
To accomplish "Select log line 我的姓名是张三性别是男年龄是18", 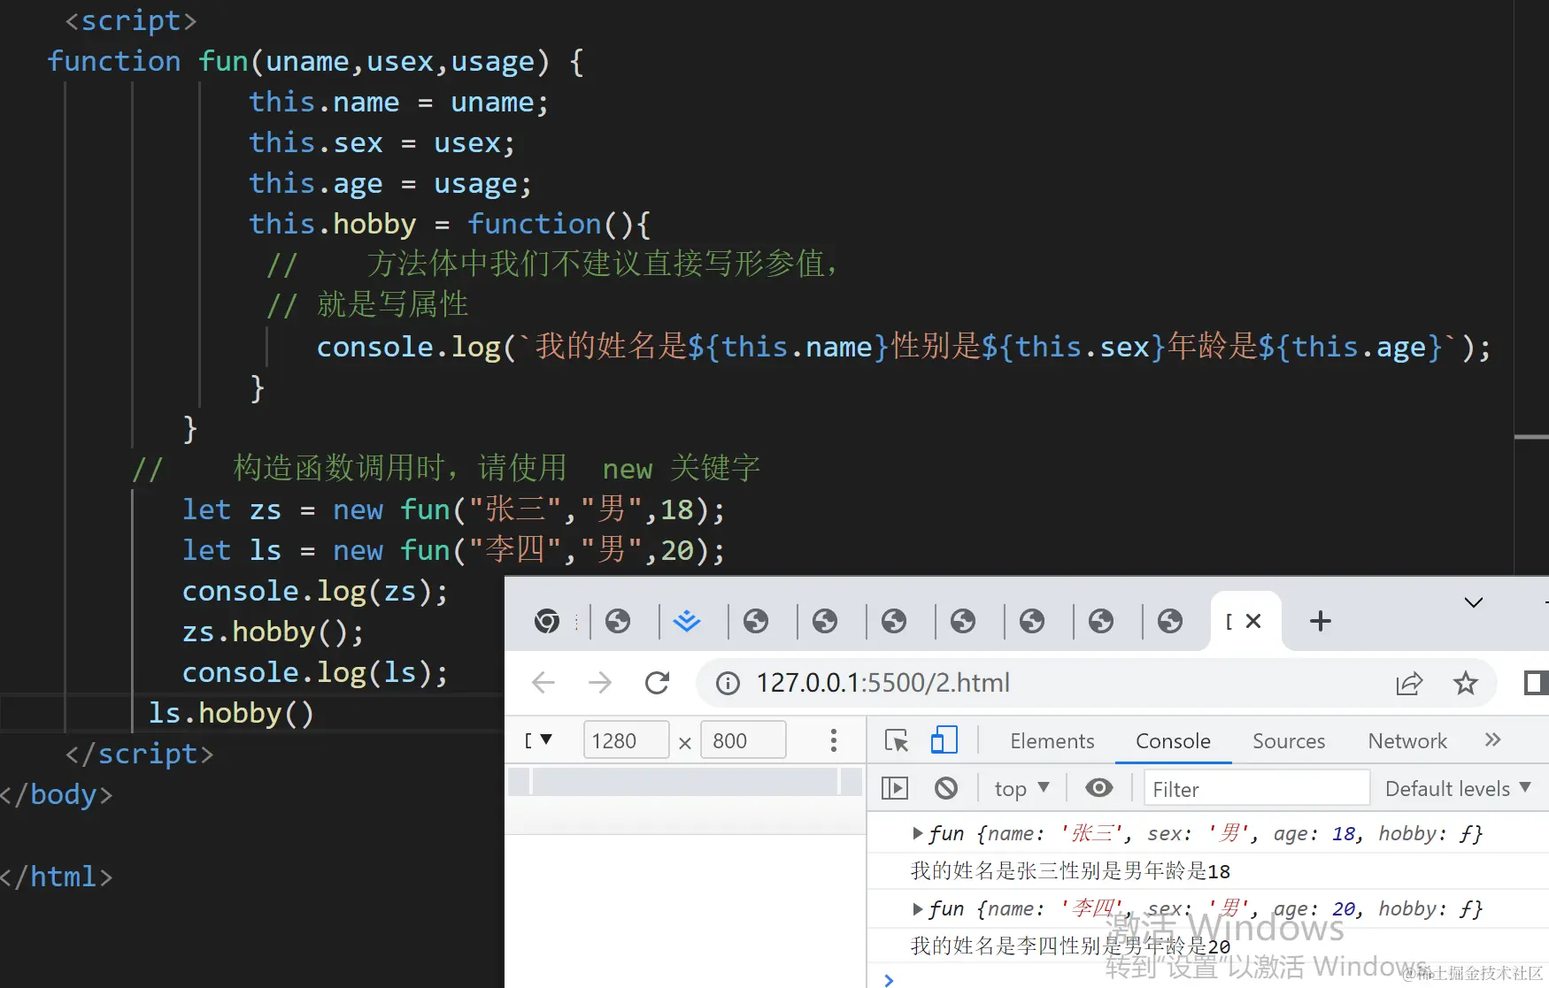I will pos(1071,871).
